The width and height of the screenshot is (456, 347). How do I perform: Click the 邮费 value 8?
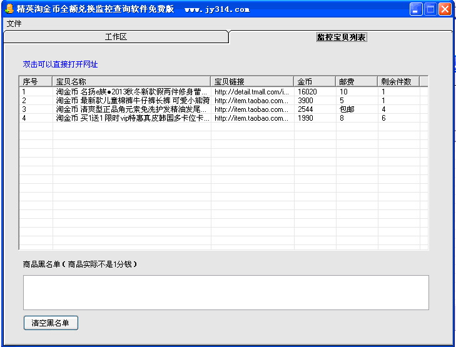click(x=342, y=118)
